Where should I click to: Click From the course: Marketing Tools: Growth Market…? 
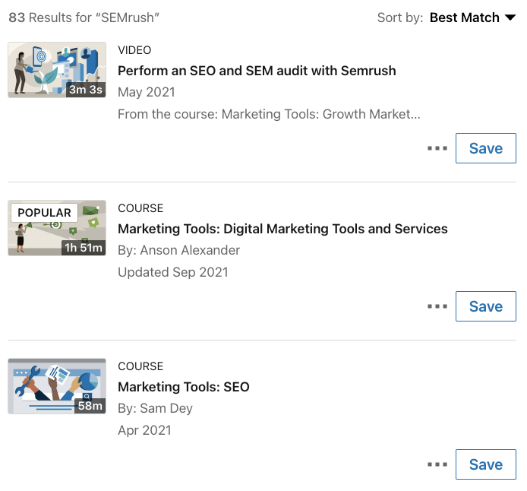pos(269,114)
